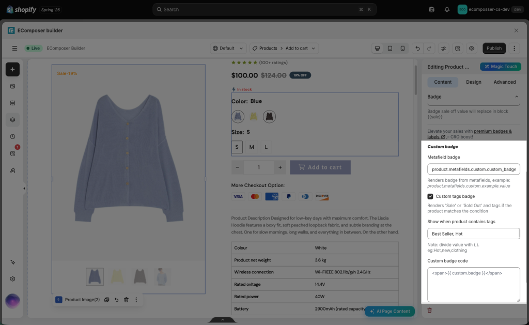Toggle the Custom tags badge checkbox
The height and width of the screenshot is (325, 529).
point(430,196)
